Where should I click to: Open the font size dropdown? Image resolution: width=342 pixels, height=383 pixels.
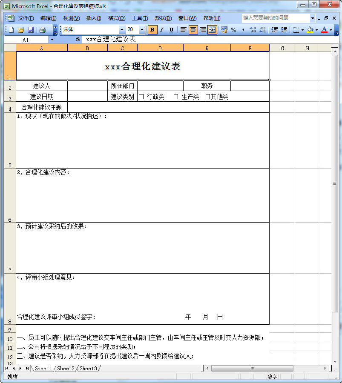pos(141,30)
